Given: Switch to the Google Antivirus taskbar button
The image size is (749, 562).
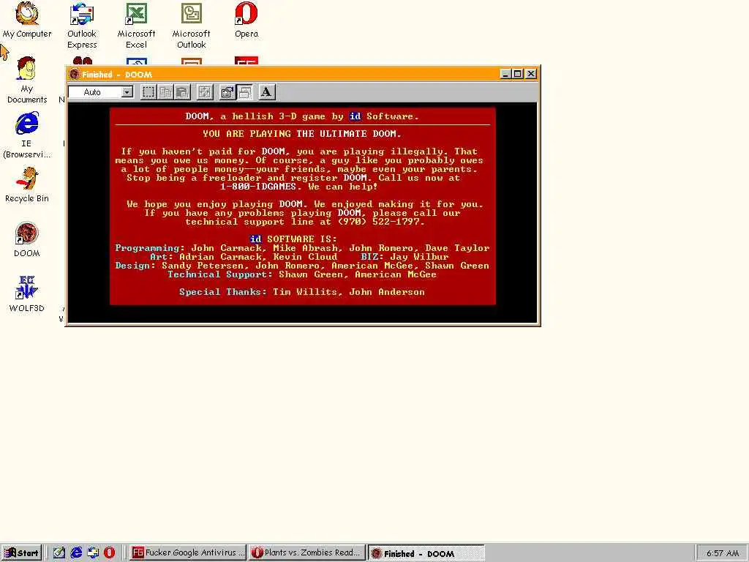Looking at the screenshot, I should click(188, 553).
